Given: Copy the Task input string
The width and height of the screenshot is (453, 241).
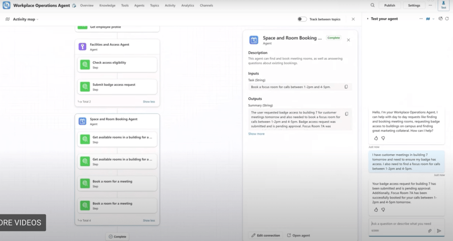Looking at the screenshot, I should coord(346,87).
